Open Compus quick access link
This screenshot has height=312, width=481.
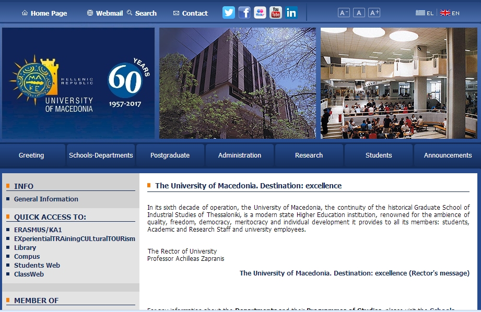(x=27, y=257)
